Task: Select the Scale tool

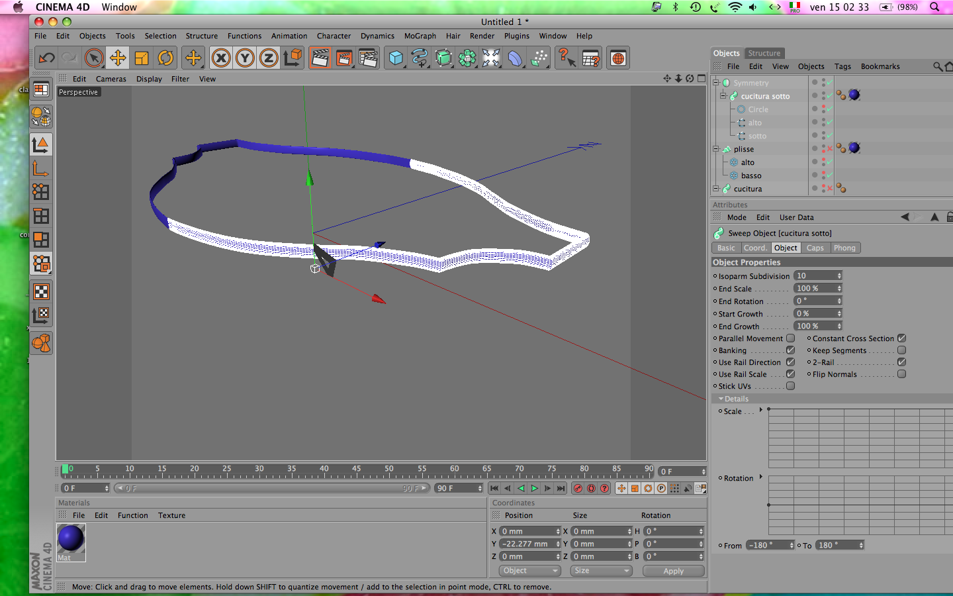Action: coord(142,58)
